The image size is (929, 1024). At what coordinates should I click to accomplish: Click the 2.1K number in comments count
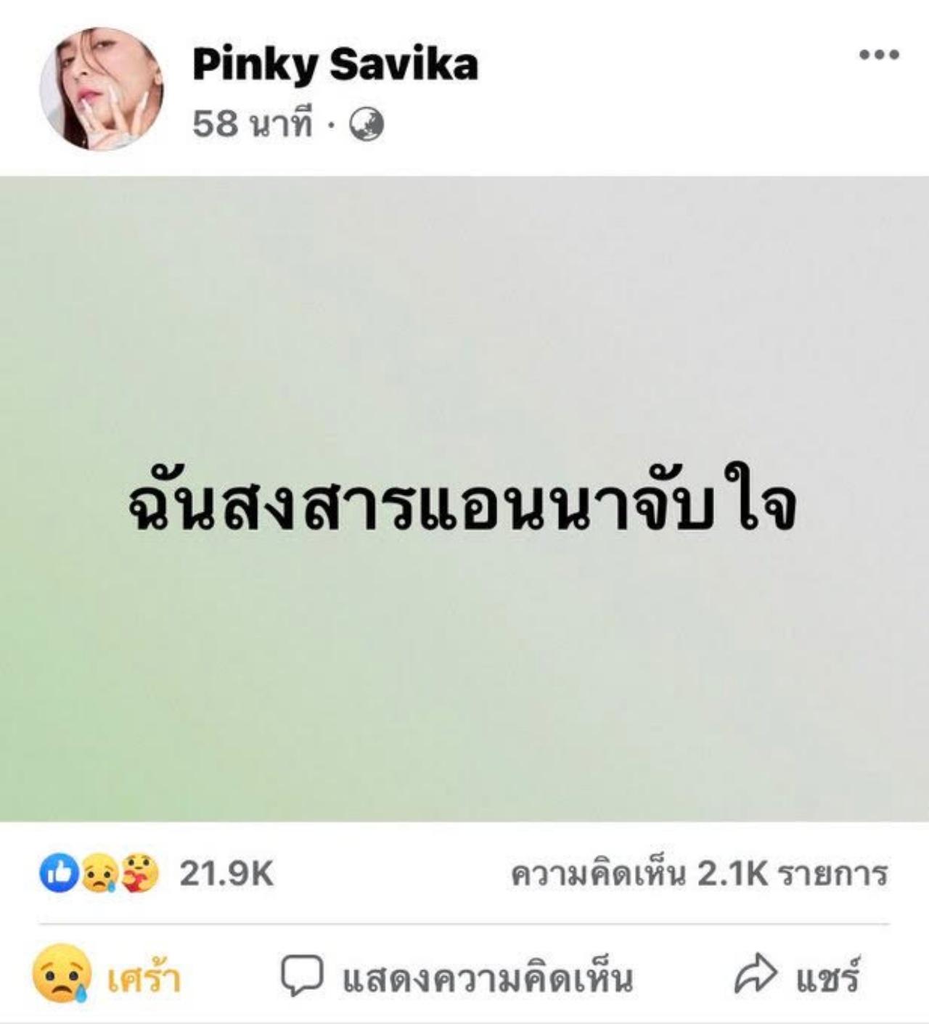(732, 874)
